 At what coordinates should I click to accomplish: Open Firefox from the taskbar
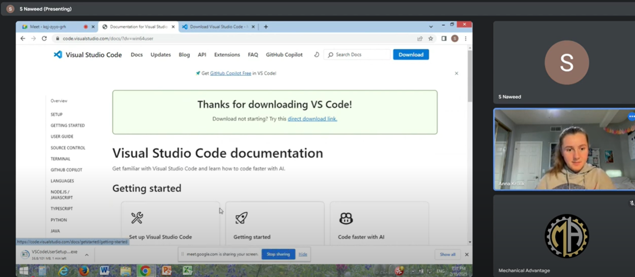point(84,271)
